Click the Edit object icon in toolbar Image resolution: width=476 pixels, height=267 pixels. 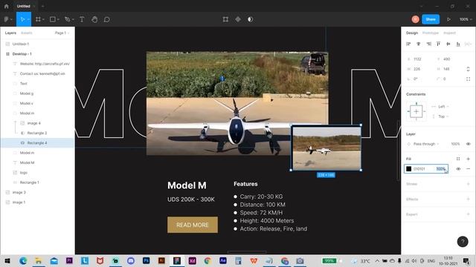point(225,19)
